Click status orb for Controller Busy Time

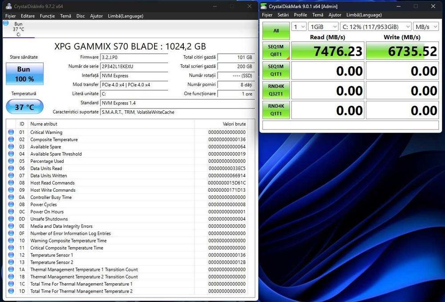coord(11,197)
